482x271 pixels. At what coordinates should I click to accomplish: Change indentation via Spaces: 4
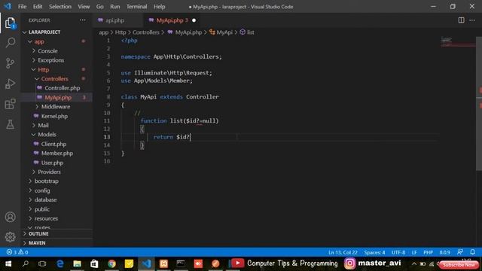coord(374,252)
